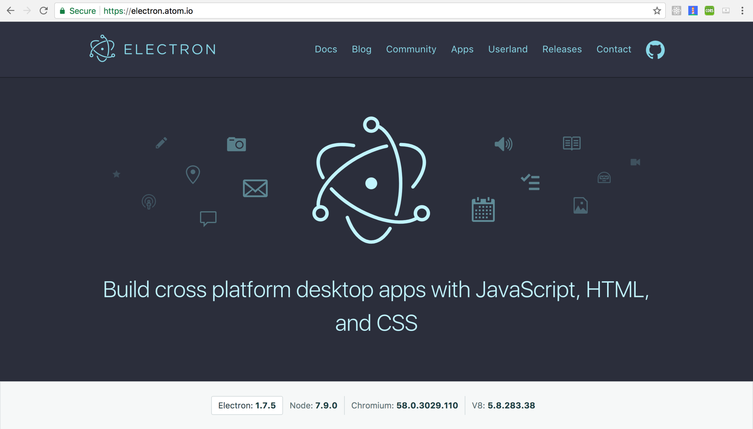
Task: Open Electron's GitHub via the octocat icon
Action: [655, 50]
